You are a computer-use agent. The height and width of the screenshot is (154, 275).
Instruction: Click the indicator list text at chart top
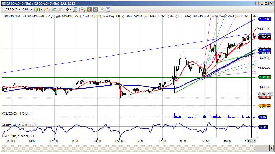click(x=129, y=16)
